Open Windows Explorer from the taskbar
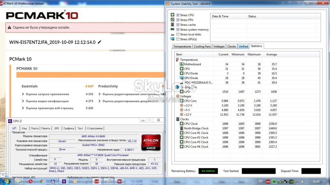Screen dimensions: 330x185 (19, 181)
